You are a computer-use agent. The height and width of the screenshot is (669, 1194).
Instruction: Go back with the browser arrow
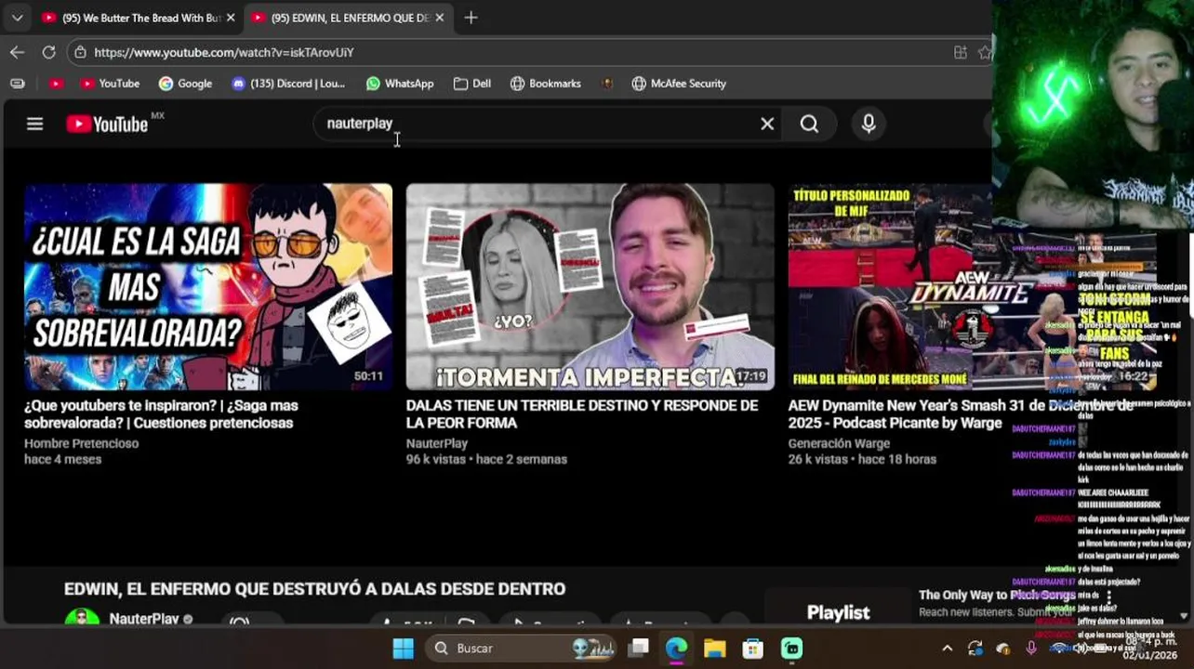point(17,52)
